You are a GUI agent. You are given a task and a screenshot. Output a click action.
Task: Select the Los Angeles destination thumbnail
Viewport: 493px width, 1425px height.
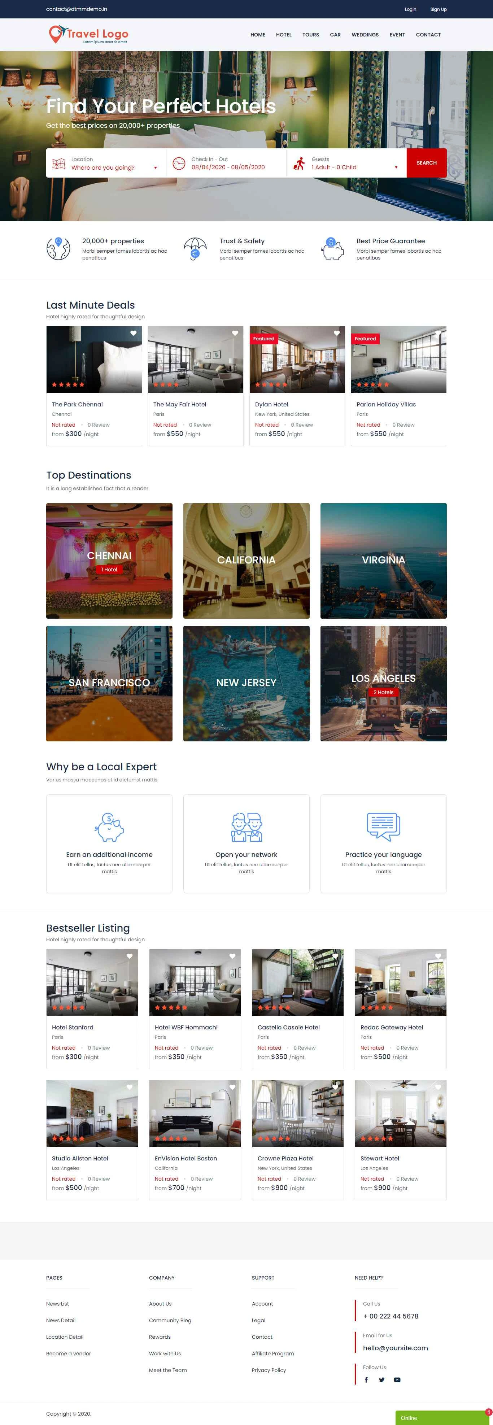click(383, 683)
